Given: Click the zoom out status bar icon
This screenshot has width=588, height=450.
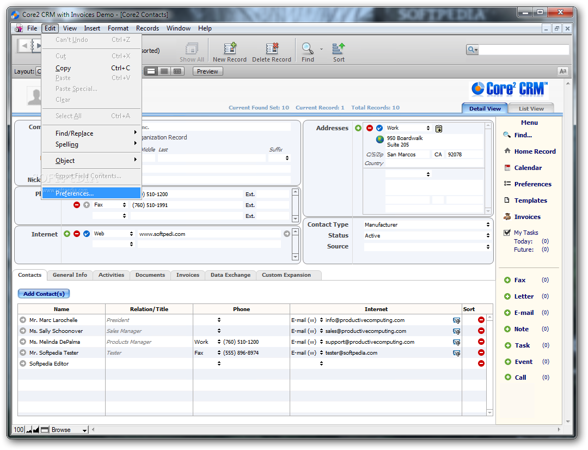Looking at the screenshot, I should click(29, 430).
